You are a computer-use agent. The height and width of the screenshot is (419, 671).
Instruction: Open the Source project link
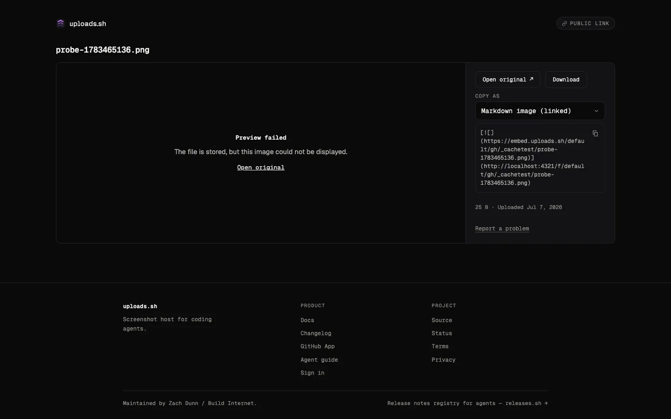point(442,320)
